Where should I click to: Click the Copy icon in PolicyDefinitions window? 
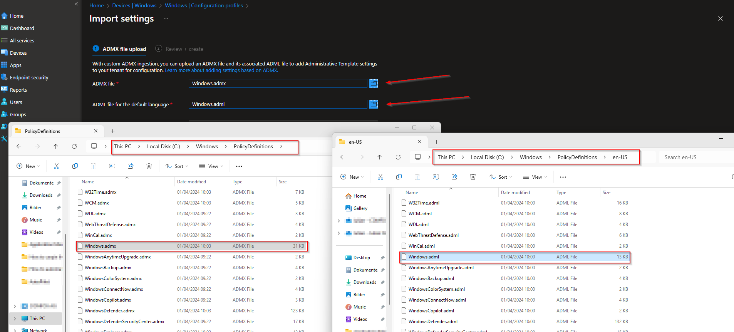tap(75, 166)
